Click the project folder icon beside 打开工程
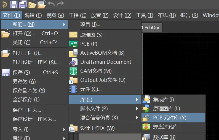Screen dimensions: 219x140 click(6, 53)
